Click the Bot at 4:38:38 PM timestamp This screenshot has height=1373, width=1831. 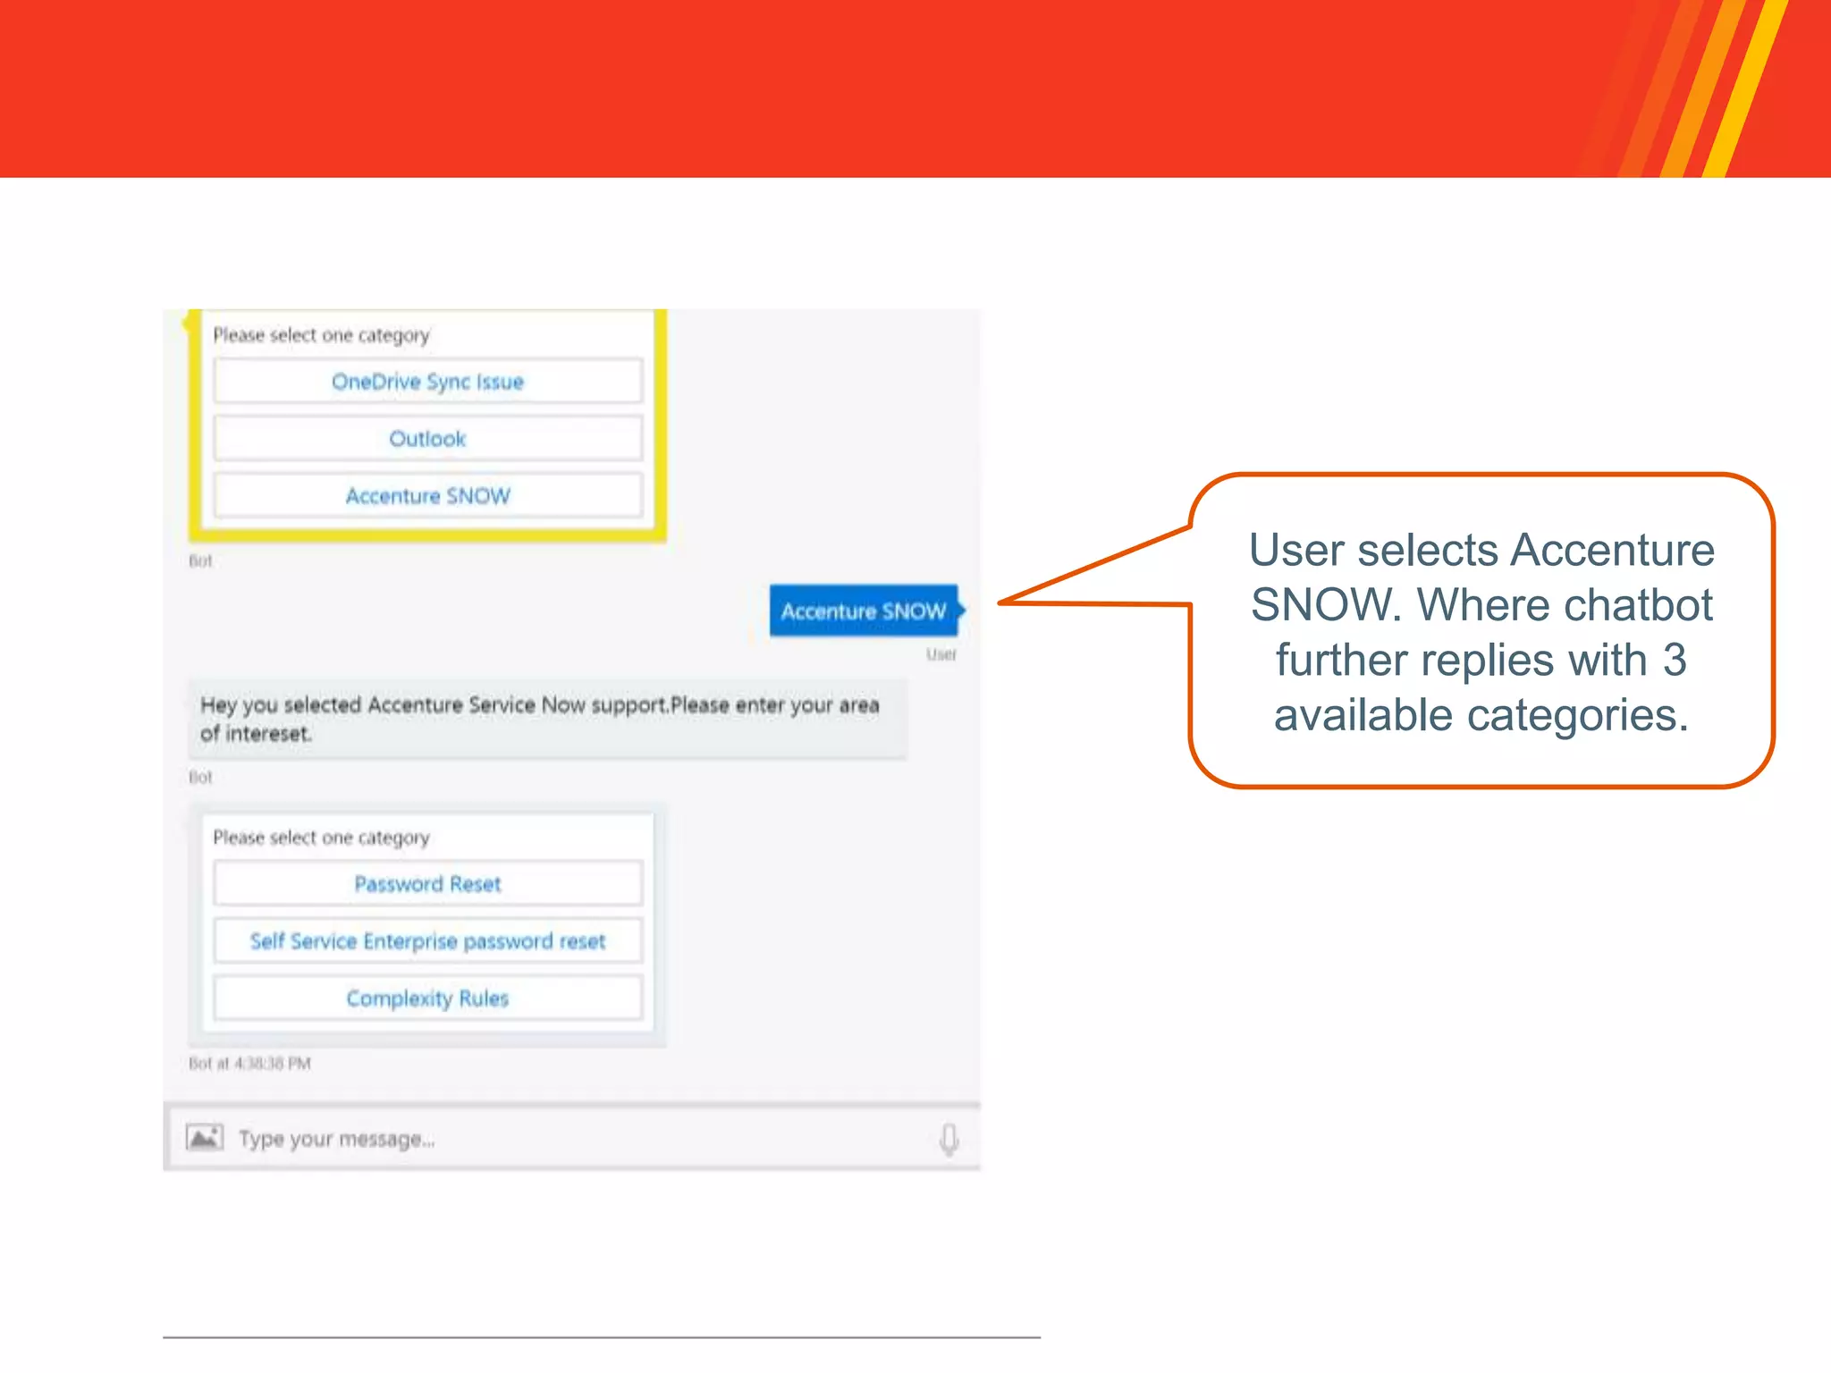click(x=249, y=1064)
